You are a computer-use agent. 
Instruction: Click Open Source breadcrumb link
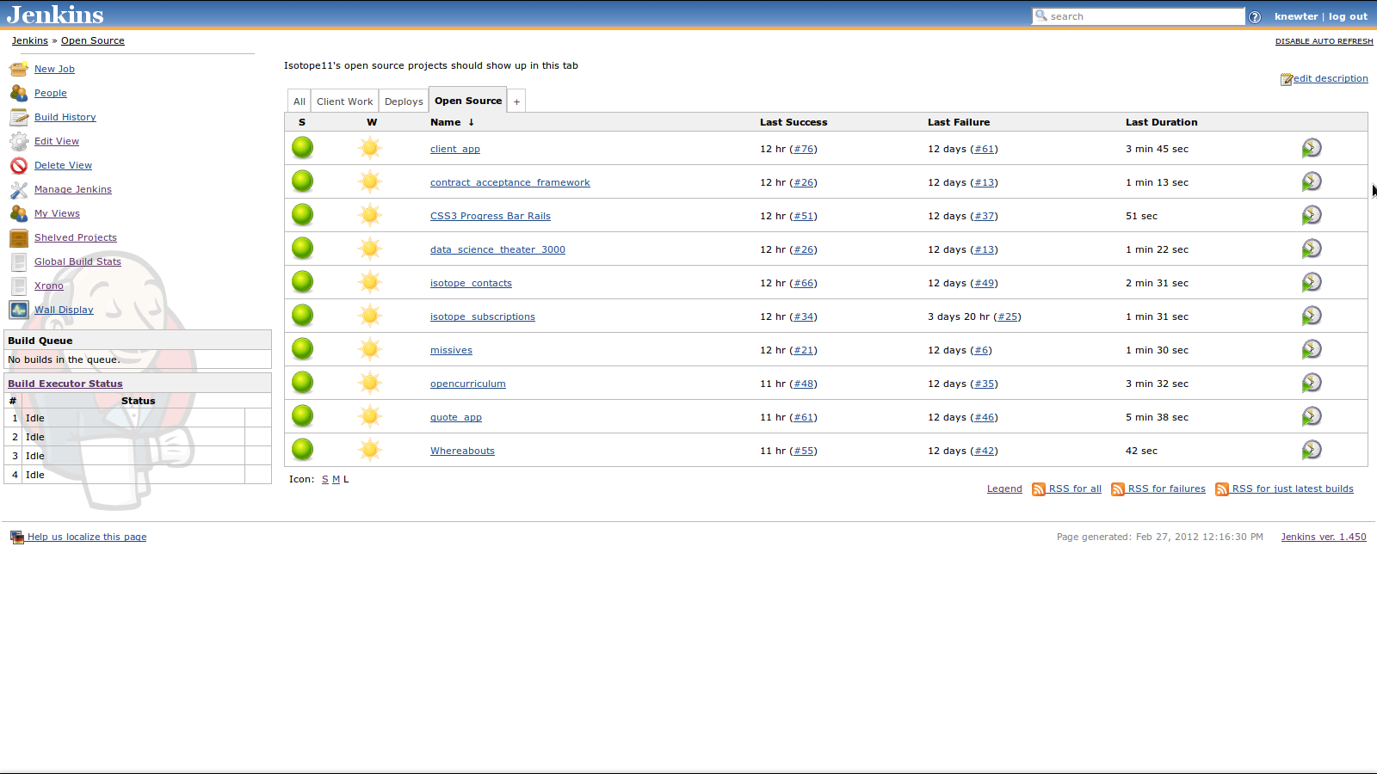93,40
